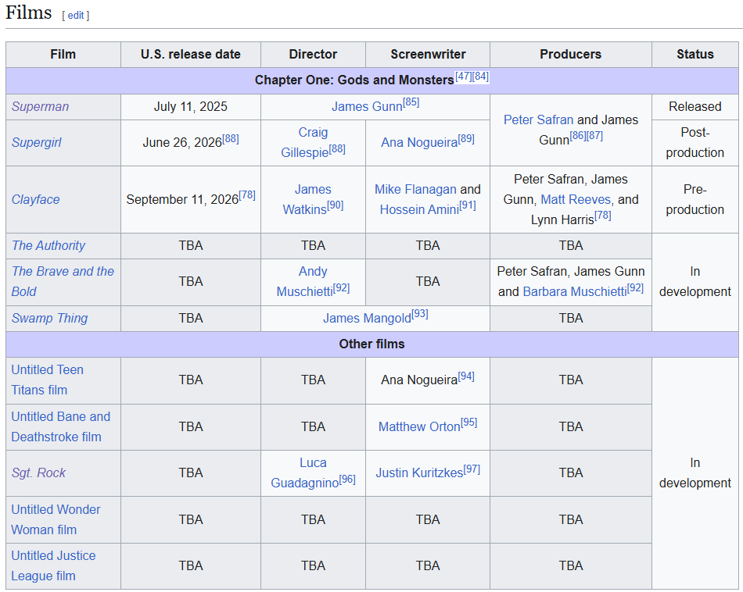Click citation [47] in Chapter One header
Viewport: 743px width, 592px height.
[x=464, y=77]
